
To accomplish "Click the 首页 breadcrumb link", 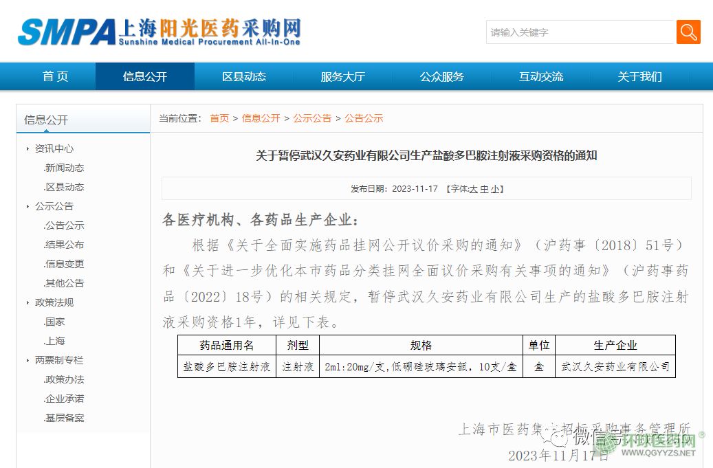I will pyautogui.click(x=219, y=118).
